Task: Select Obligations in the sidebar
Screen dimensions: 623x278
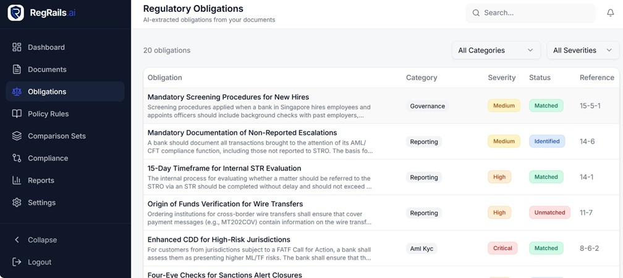Action: [x=65, y=91]
